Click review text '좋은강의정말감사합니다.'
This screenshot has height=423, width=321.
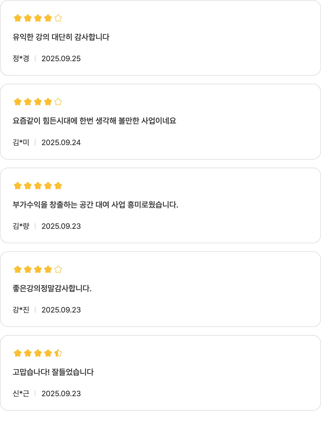point(52,288)
